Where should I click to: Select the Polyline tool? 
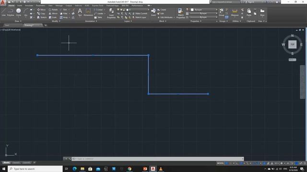[x=11, y=12]
